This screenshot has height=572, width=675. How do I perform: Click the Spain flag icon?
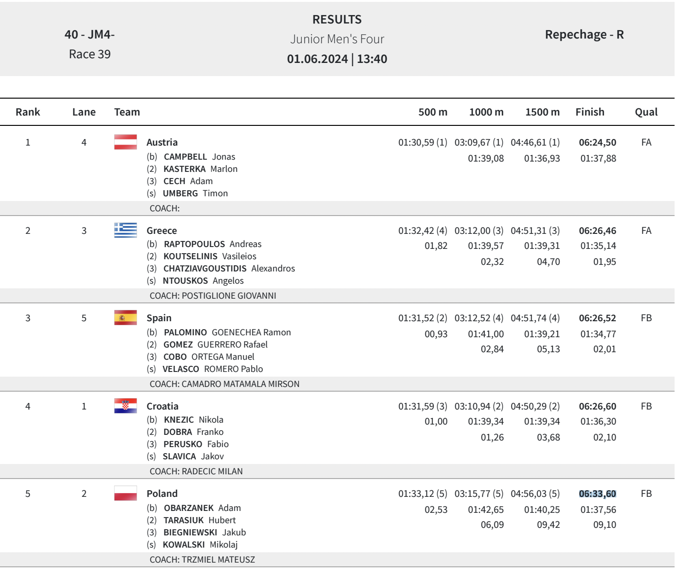(x=125, y=318)
